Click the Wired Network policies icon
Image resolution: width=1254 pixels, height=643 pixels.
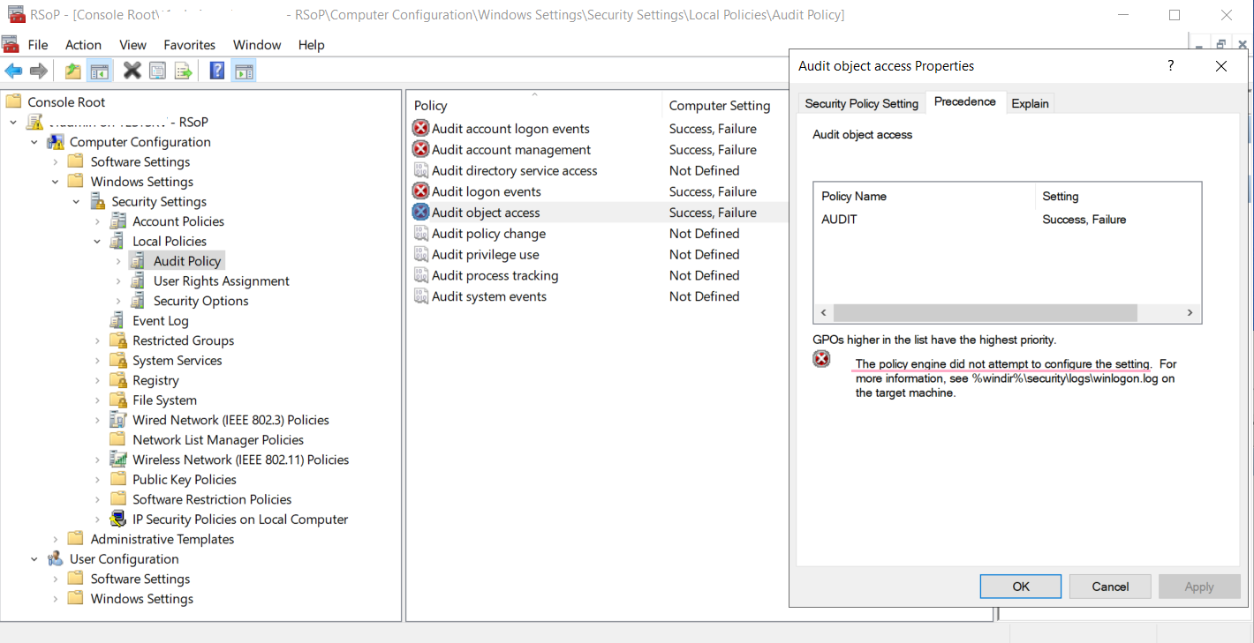[x=118, y=420]
